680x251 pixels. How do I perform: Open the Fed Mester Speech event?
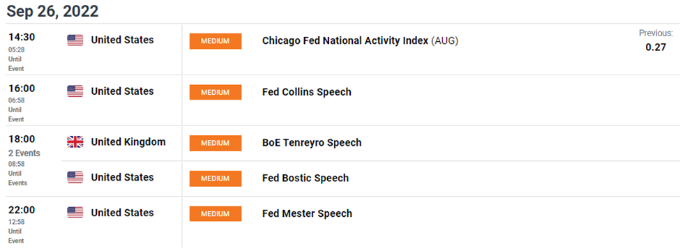[x=307, y=213]
